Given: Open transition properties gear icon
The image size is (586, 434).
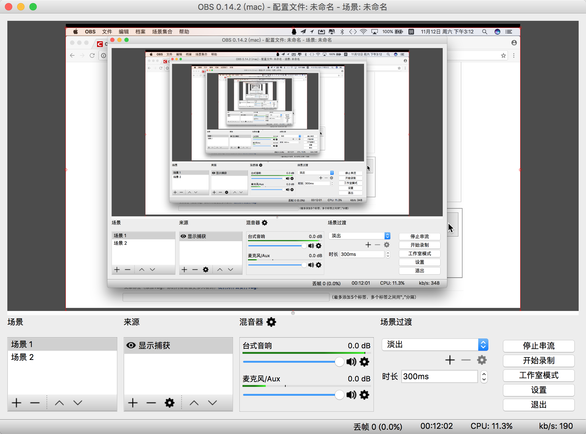Looking at the screenshot, I should click(482, 360).
